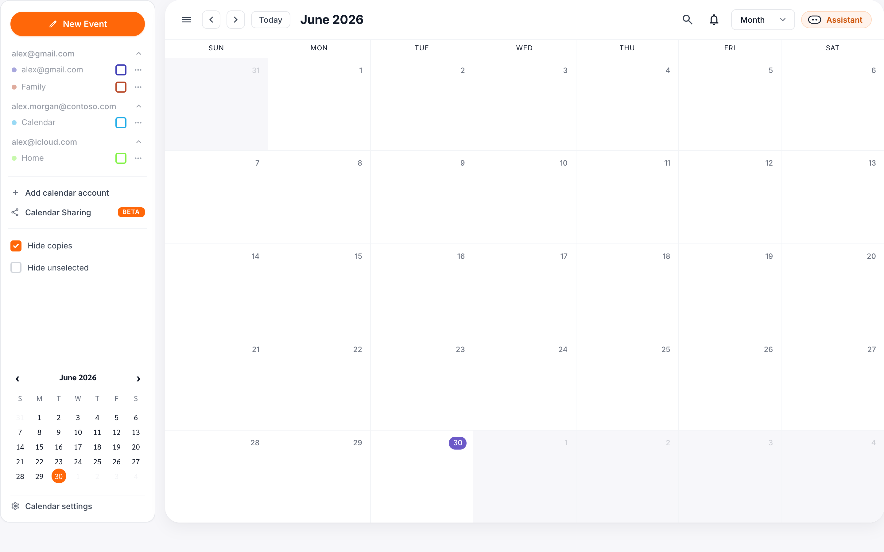The image size is (884, 552).
Task: Select June 12 in the main grid
Action: click(x=730, y=197)
